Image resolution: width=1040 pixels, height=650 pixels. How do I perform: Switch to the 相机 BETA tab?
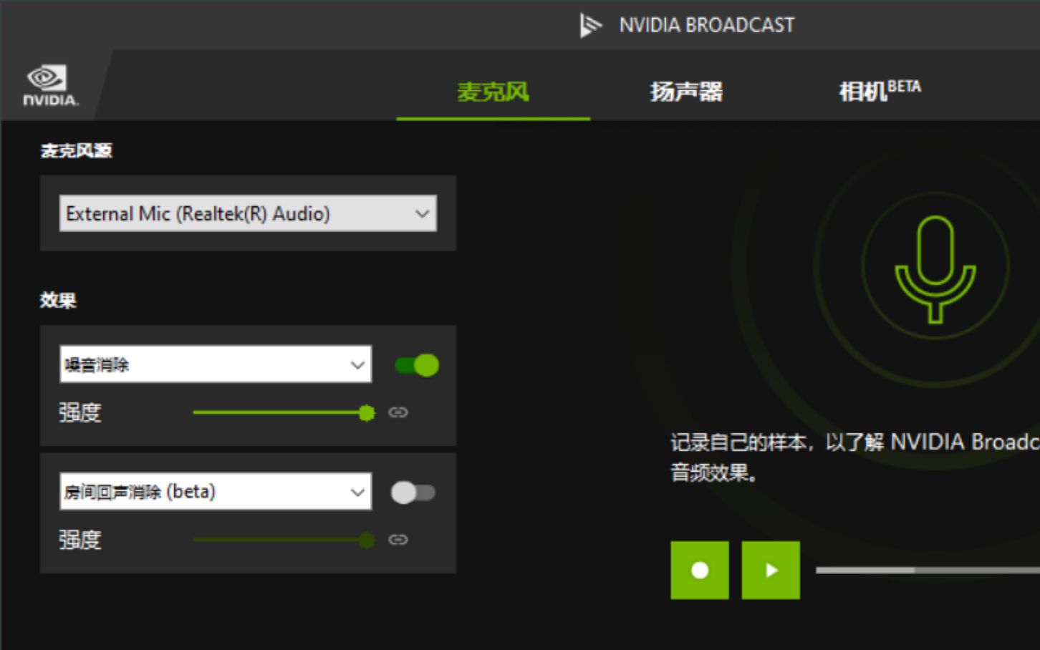pyautogui.click(x=880, y=90)
